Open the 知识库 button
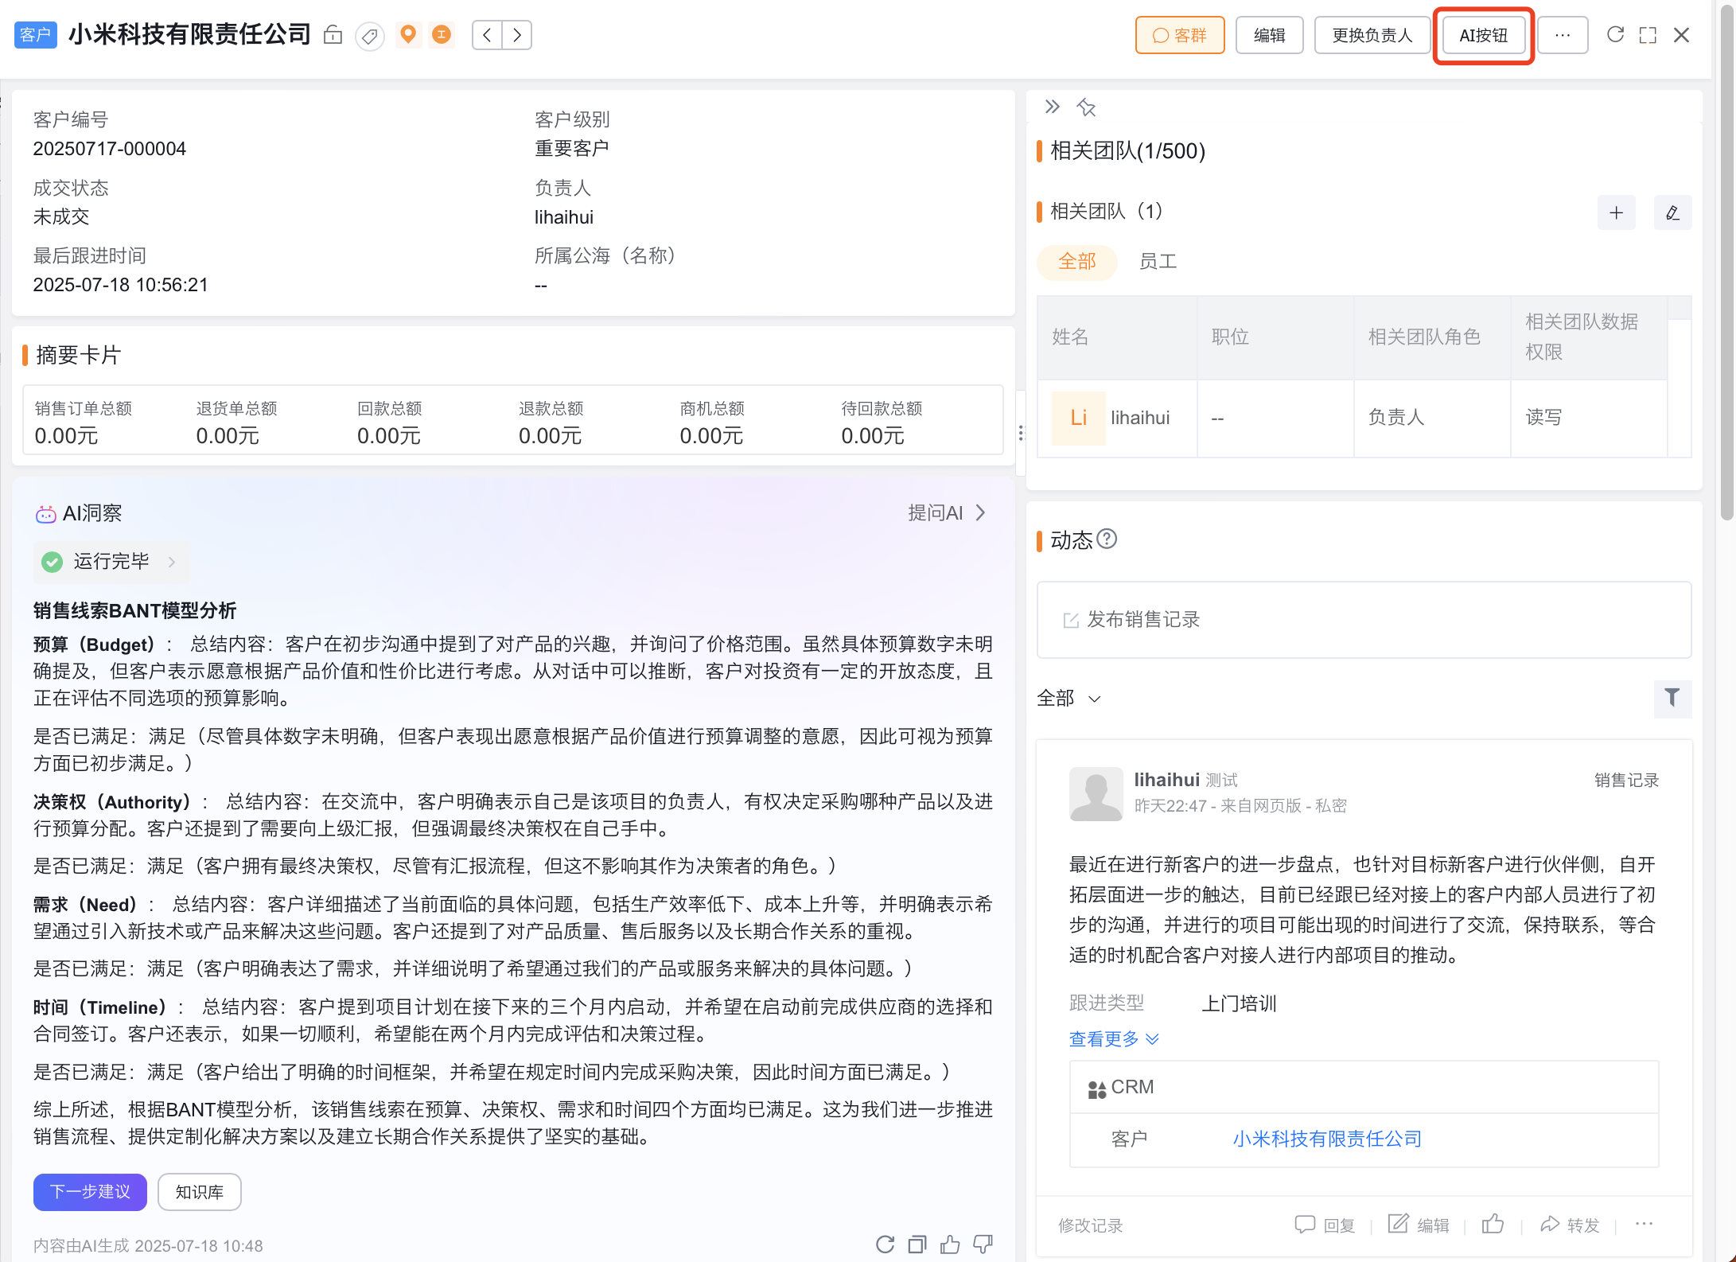 (x=199, y=1192)
